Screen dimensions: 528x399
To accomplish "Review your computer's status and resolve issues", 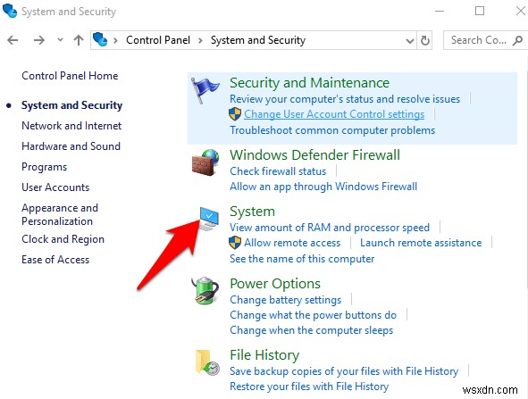I will click(x=345, y=99).
